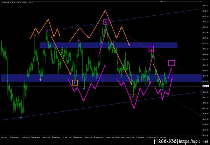The height and width of the screenshot is (145, 210).
Task: Click the 17 Mar 08:00 date label
Action: 25,137
